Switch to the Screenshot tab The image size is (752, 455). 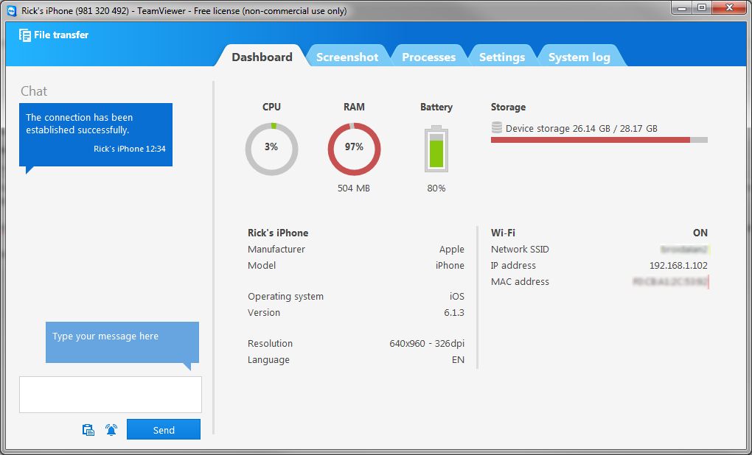(347, 57)
